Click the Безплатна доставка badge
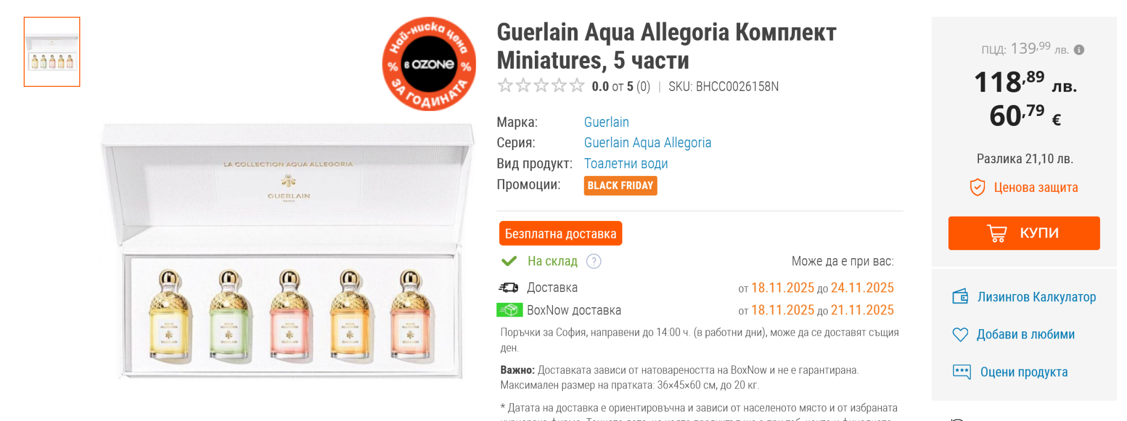 point(560,234)
